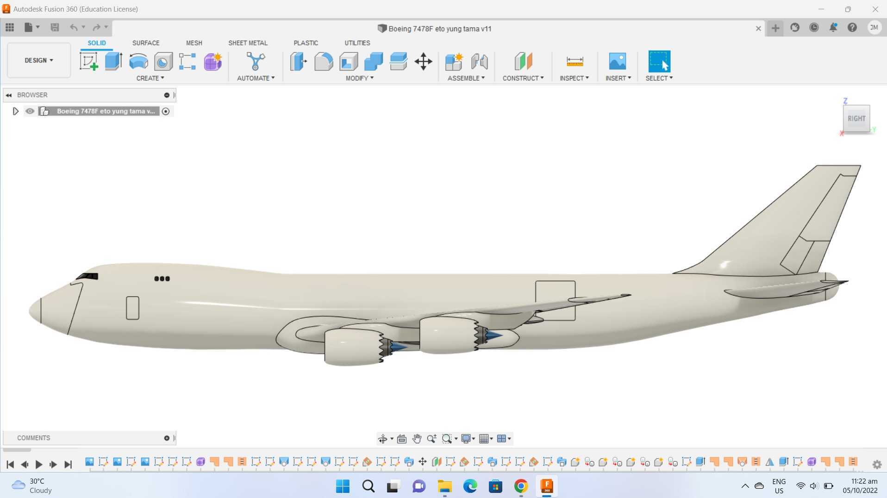The height and width of the screenshot is (498, 887).
Task: Open Display Settings dropdown in navigation bar
Action: tap(468, 439)
